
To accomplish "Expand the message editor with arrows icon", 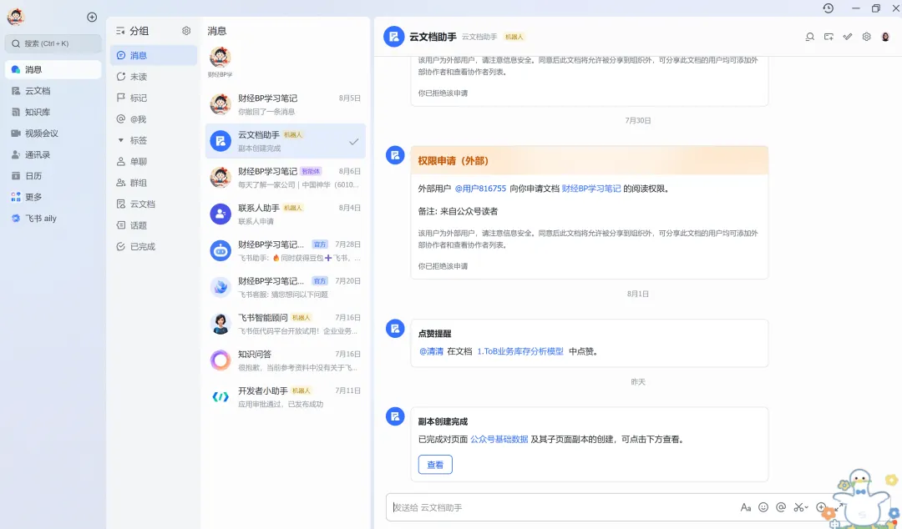I will click(839, 506).
